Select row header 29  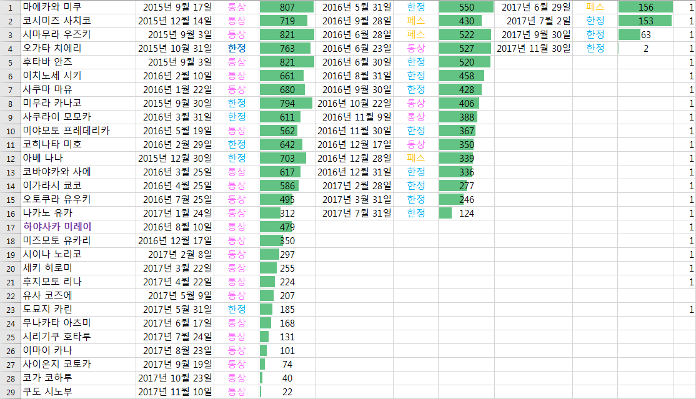click(x=10, y=392)
